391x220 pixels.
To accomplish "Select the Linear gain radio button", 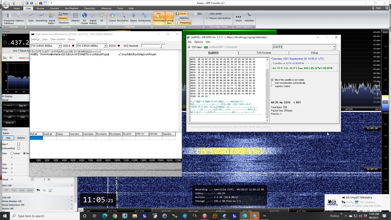I will 12,153.
